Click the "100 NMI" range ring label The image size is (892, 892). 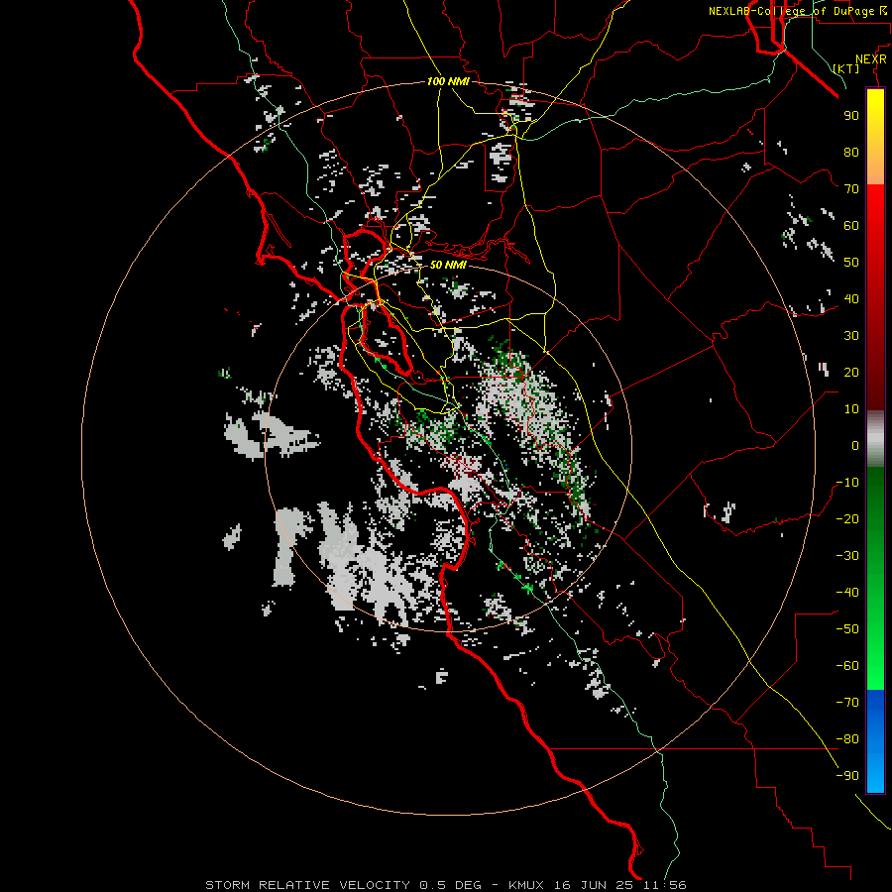click(x=448, y=82)
